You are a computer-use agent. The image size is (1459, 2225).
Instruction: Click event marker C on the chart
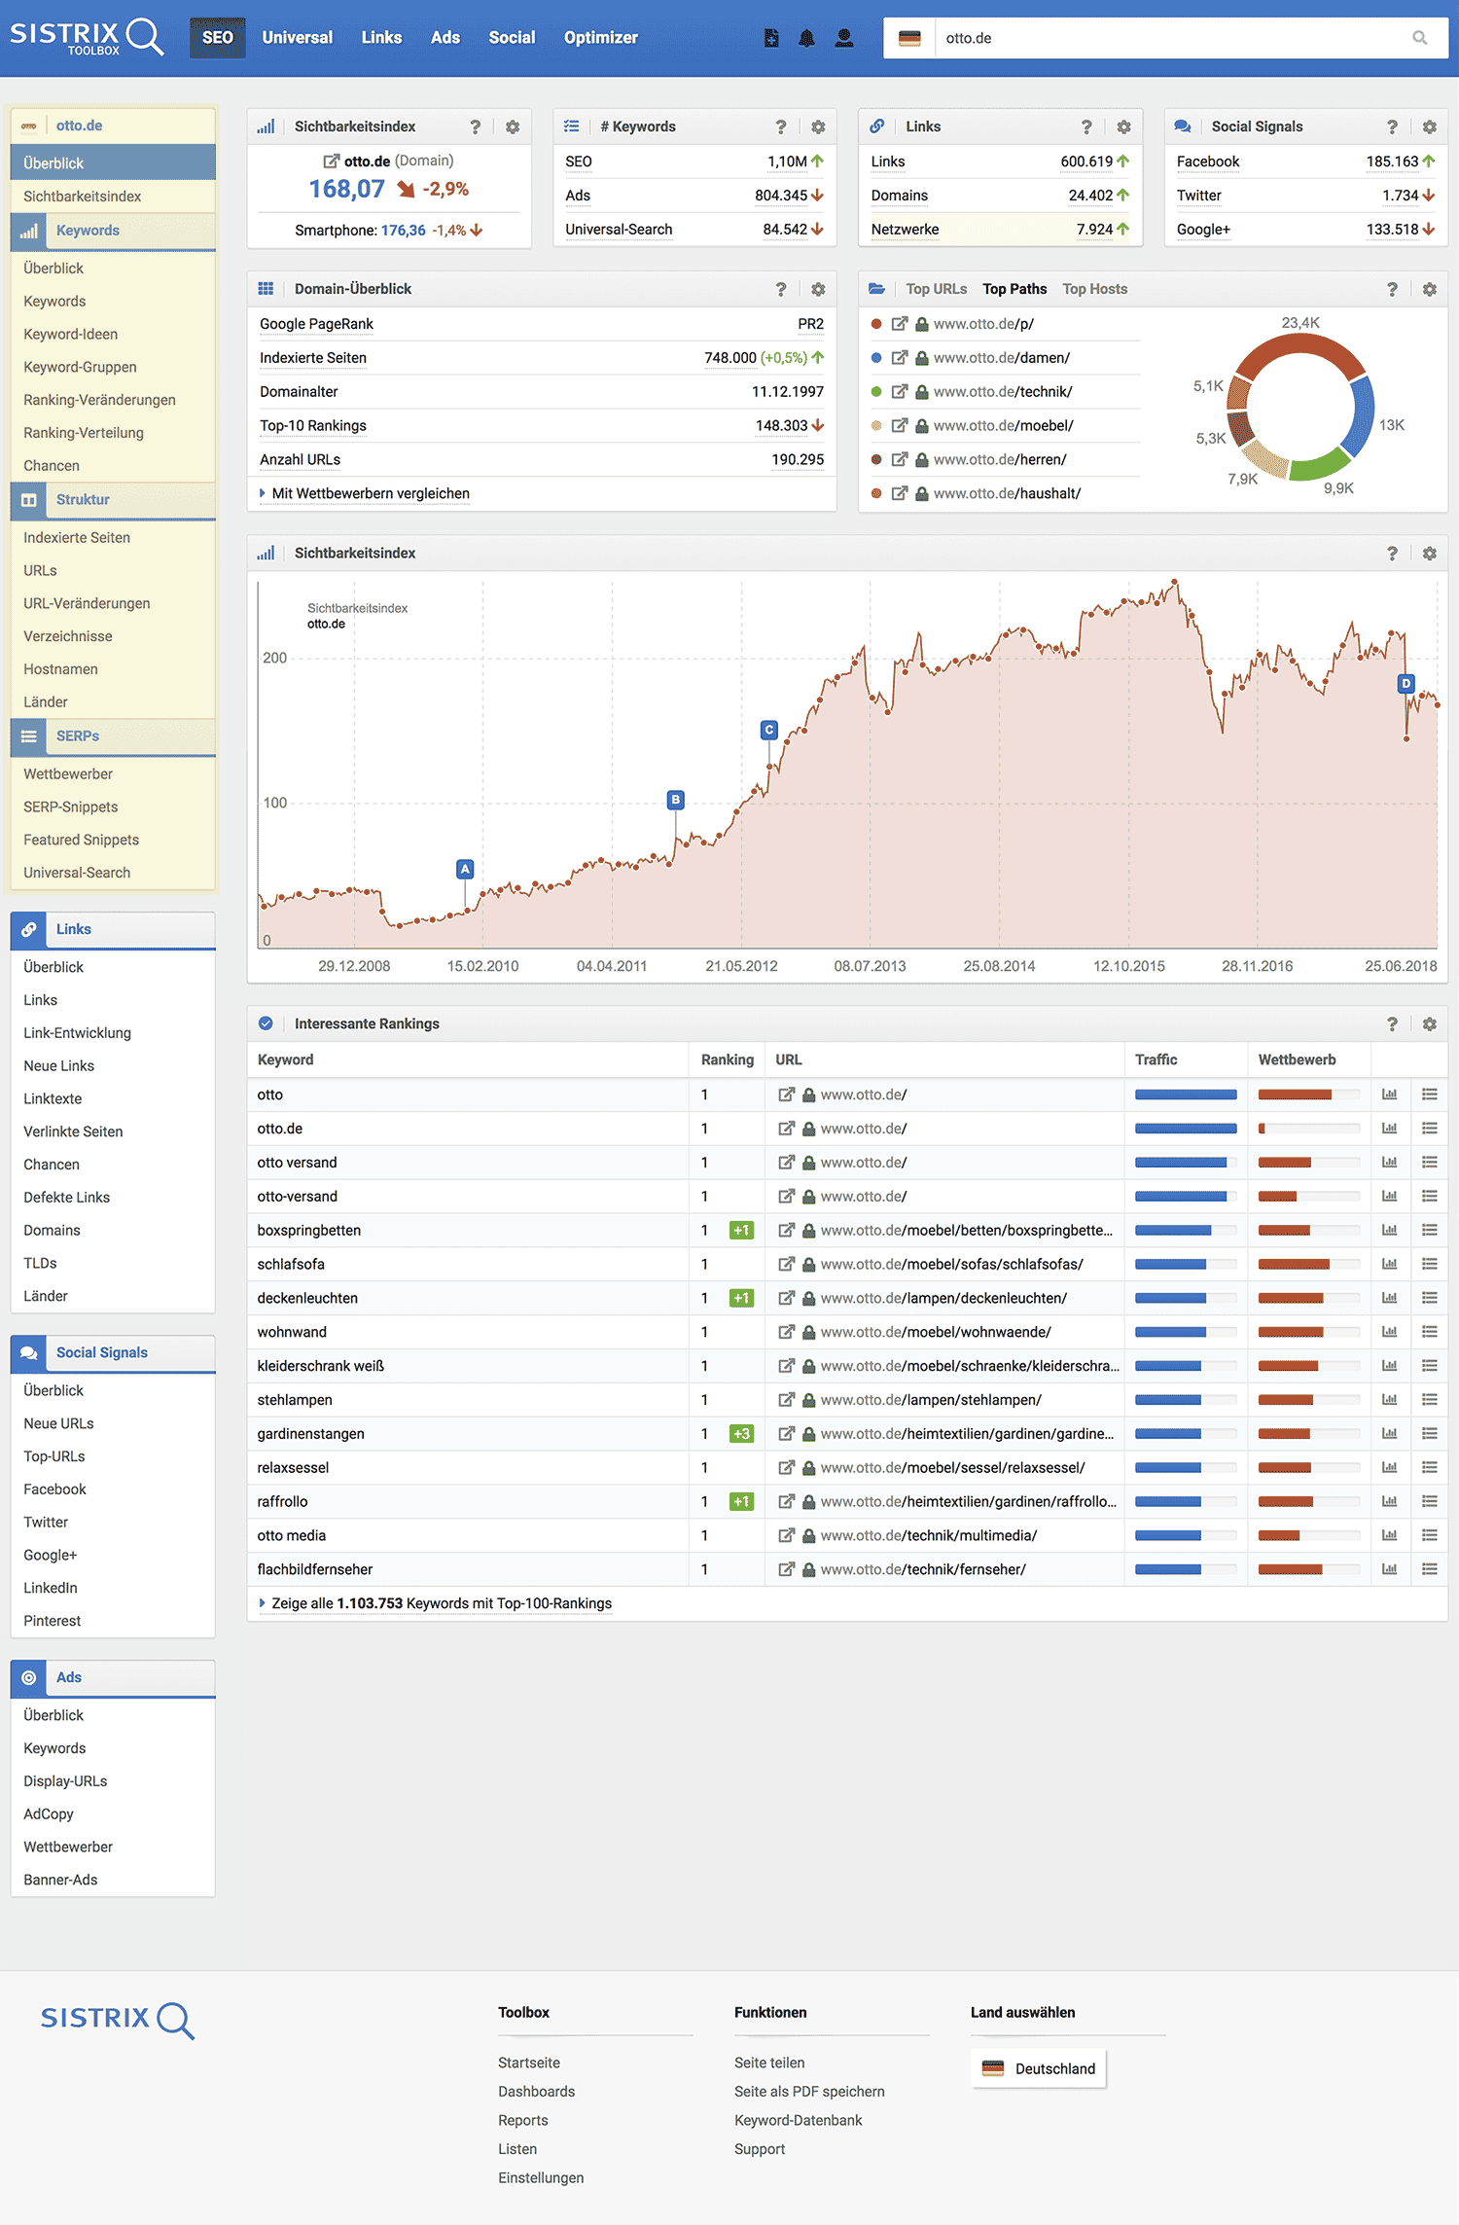tap(768, 730)
